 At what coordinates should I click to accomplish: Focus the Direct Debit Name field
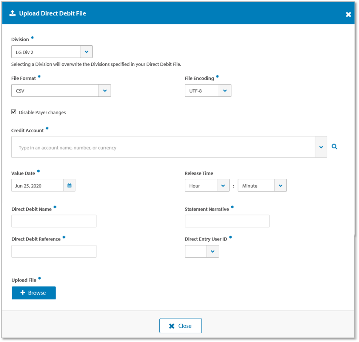(54, 221)
